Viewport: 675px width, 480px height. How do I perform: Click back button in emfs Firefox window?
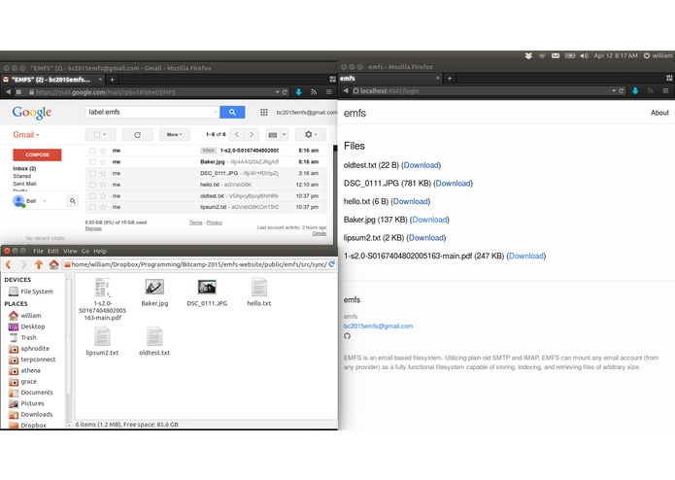click(x=345, y=90)
